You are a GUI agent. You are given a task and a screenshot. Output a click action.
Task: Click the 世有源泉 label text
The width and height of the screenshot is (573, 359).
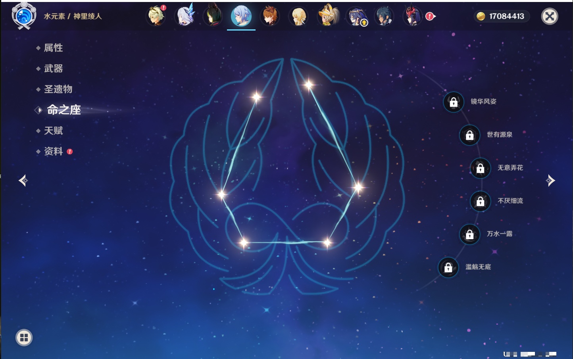pyautogui.click(x=500, y=134)
